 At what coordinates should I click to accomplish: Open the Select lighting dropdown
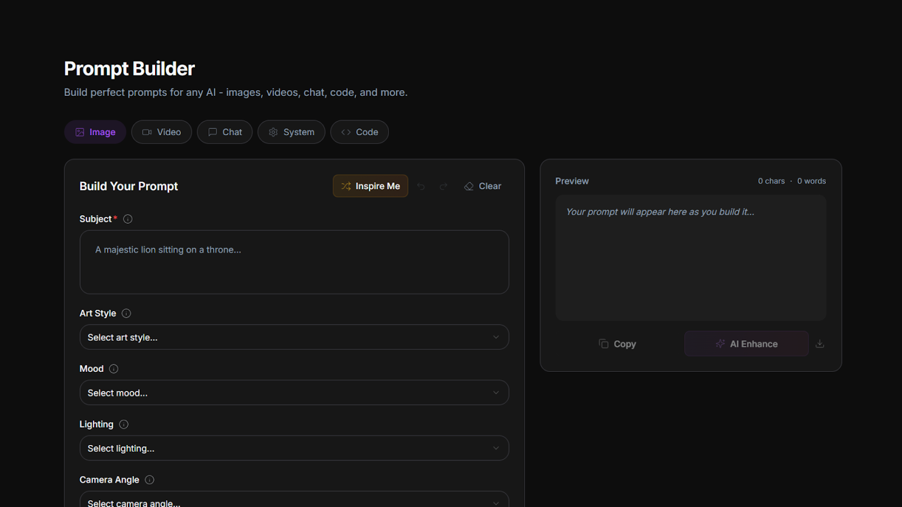tap(294, 448)
